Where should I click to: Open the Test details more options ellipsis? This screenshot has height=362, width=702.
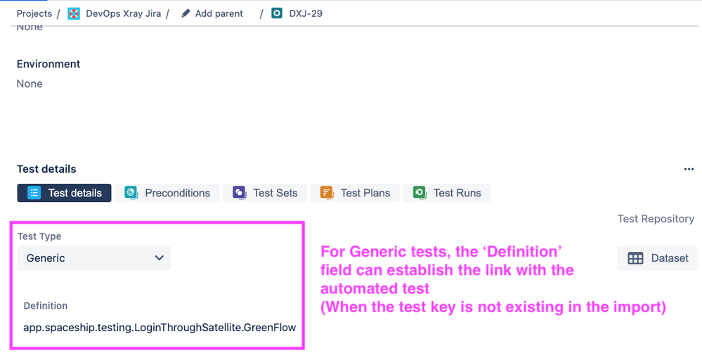(x=689, y=169)
